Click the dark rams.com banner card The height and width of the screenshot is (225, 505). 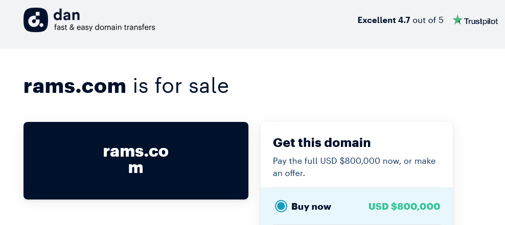(136, 160)
